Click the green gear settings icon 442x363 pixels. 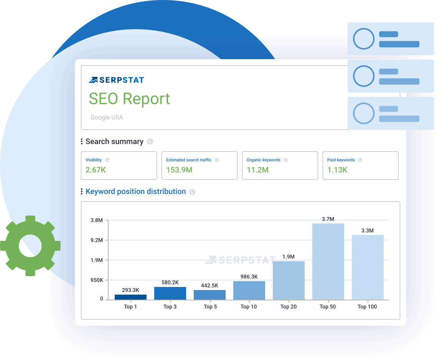tap(30, 246)
